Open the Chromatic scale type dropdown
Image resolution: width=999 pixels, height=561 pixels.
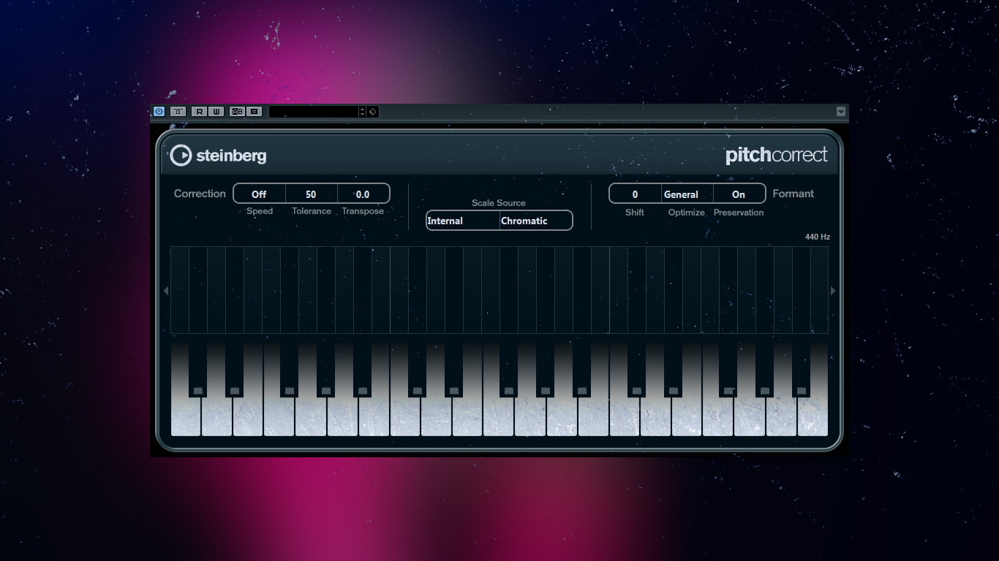tap(536, 221)
